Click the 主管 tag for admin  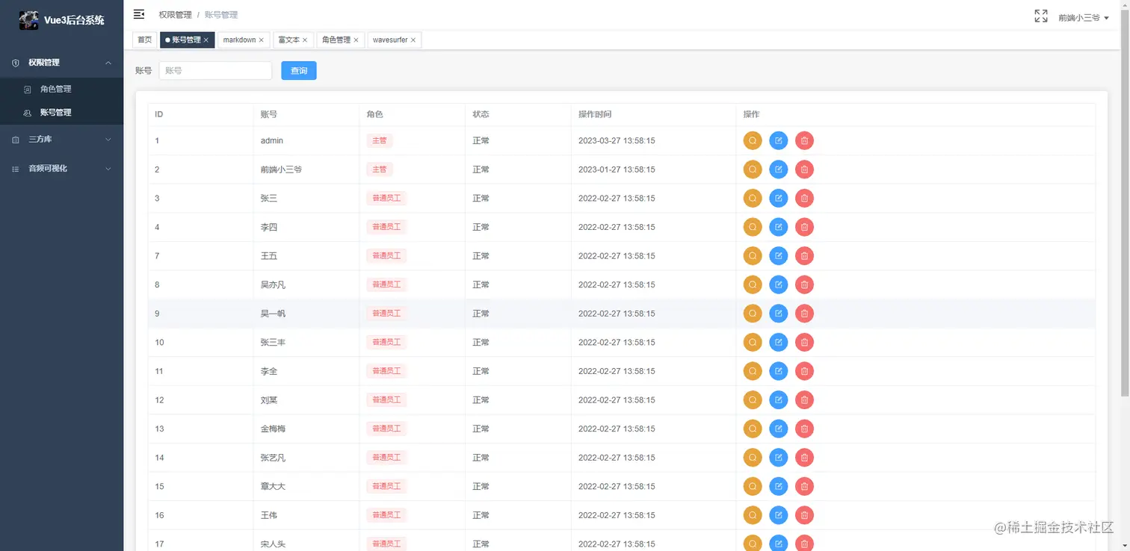tap(380, 140)
